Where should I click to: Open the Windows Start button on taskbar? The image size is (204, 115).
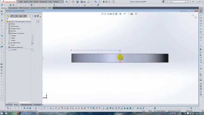[x=2, y=114]
